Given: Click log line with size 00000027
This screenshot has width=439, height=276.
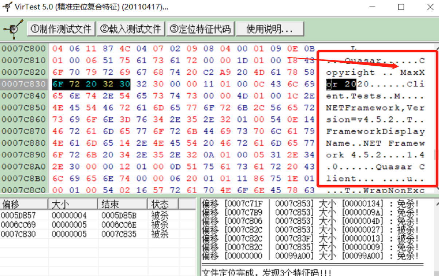Looking at the screenshot, I should [x=310, y=230].
